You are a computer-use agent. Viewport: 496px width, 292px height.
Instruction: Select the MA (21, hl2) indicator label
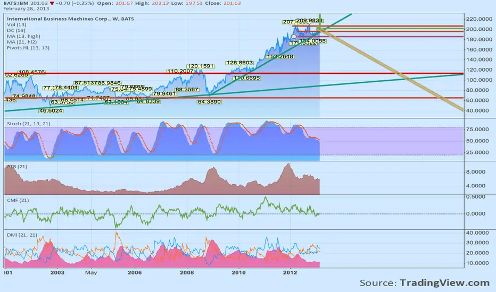point(22,42)
